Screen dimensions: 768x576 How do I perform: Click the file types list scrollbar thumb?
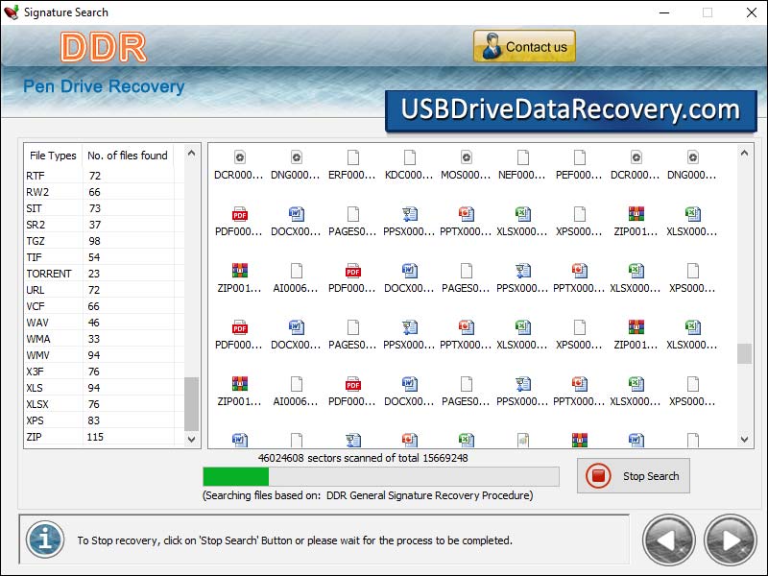pos(191,403)
